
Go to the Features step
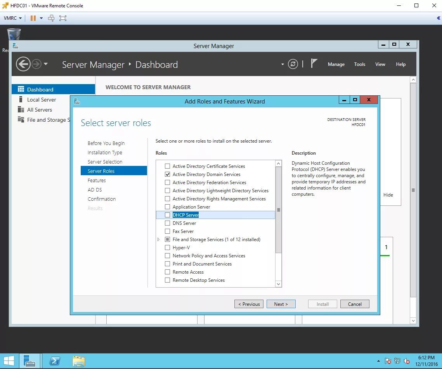(x=97, y=180)
